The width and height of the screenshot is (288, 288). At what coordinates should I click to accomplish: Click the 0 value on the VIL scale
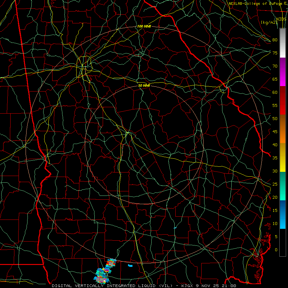[276, 250]
